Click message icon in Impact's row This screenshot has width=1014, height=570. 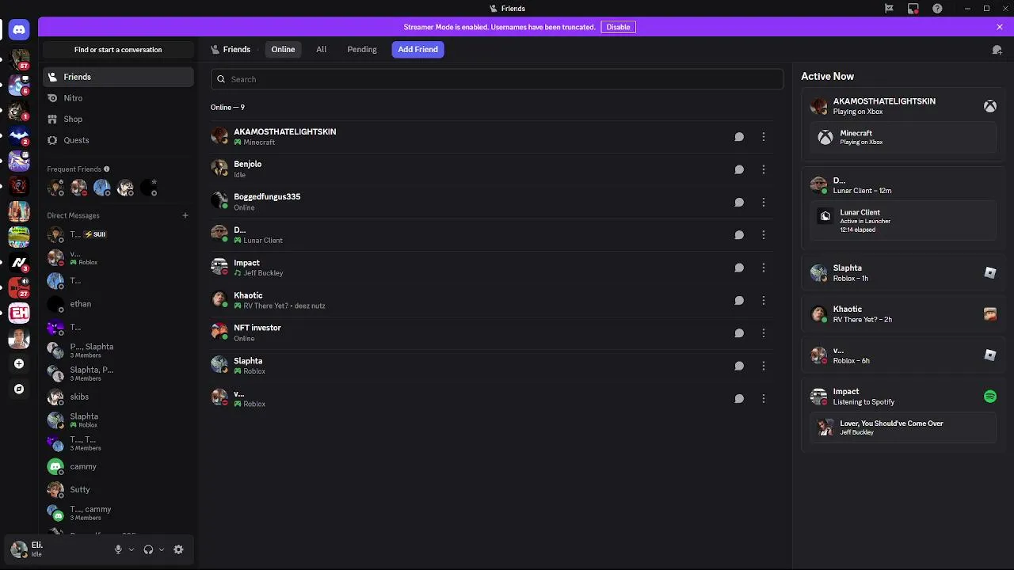[739, 268]
